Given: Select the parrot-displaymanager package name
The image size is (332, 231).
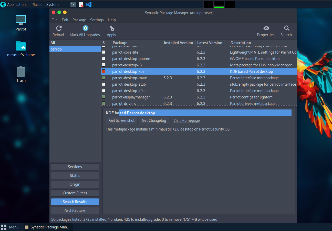Looking at the screenshot, I should coord(131,97).
